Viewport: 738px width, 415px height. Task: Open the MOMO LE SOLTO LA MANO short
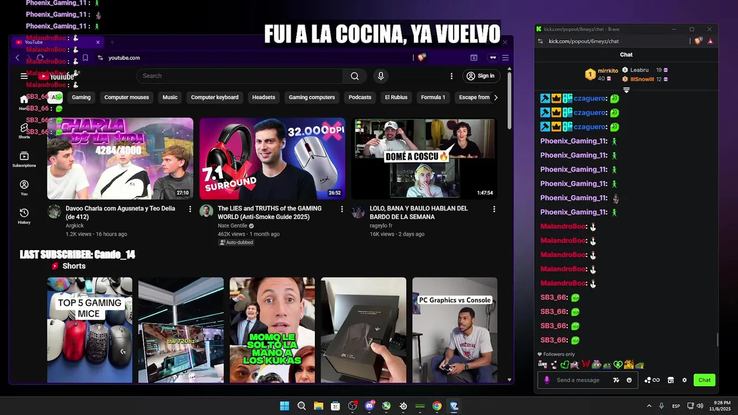pos(272,330)
